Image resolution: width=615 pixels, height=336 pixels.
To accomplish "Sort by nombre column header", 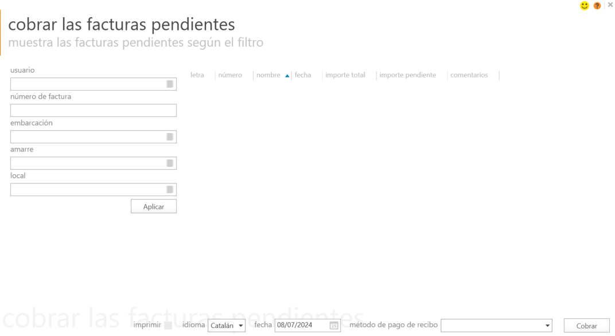I will click(x=268, y=75).
